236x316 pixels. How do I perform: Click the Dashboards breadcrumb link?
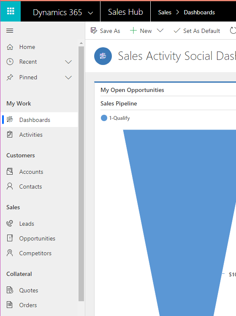click(199, 12)
